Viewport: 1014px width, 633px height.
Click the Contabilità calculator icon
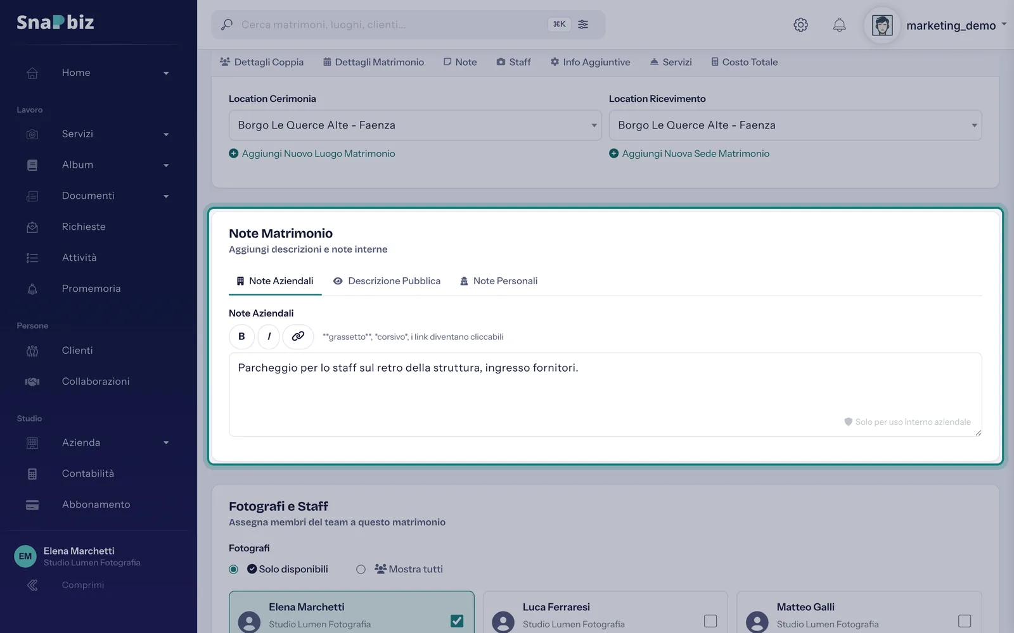coord(32,473)
